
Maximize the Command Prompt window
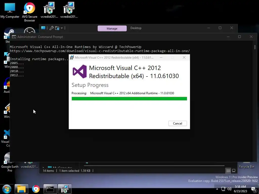(240, 37)
